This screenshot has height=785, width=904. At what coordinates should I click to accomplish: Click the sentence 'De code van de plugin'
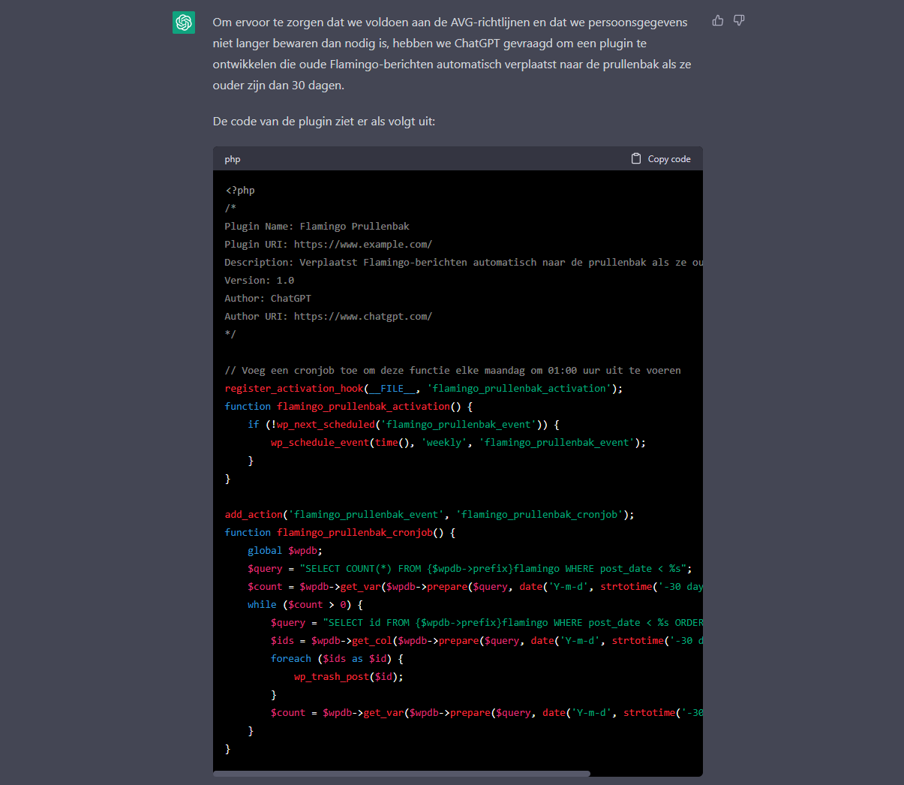pyautogui.click(x=323, y=121)
